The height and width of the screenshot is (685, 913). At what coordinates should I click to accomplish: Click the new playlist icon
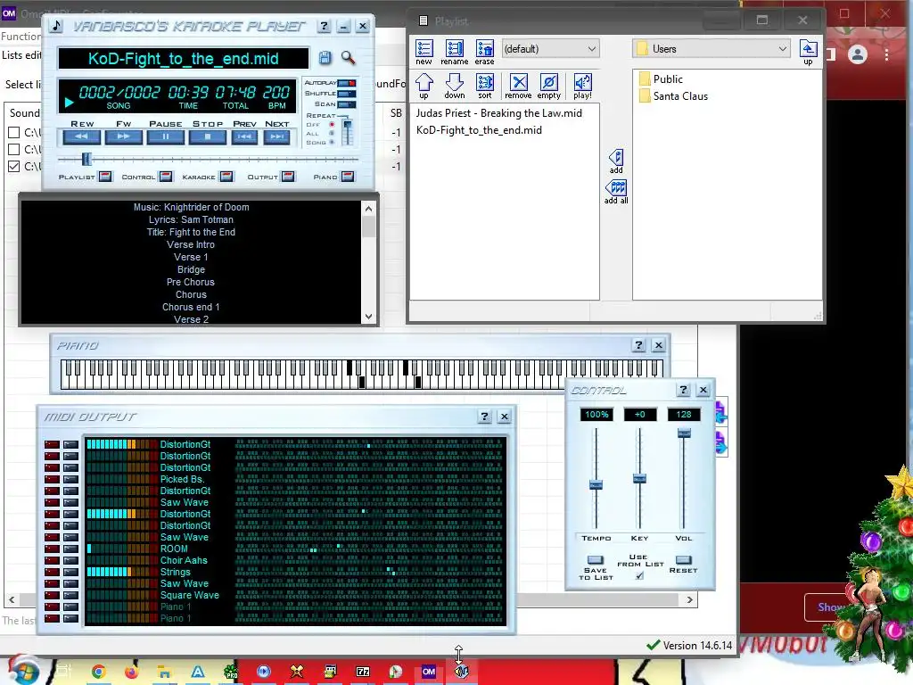click(x=424, y=52)
